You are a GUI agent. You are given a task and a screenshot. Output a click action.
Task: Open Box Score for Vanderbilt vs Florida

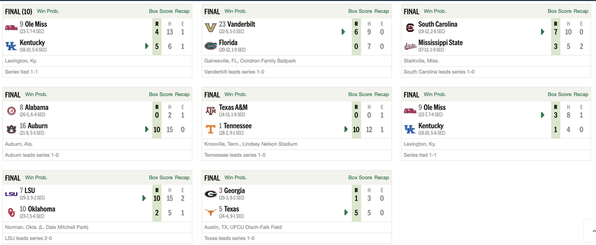point(360,11)
